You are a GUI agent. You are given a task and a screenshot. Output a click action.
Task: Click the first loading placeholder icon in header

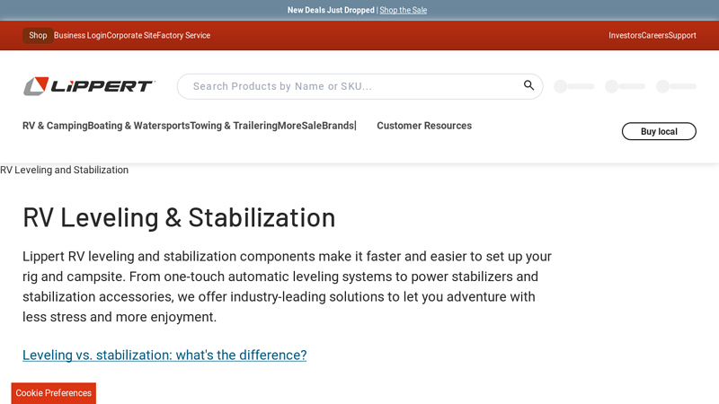coord(574,86)
